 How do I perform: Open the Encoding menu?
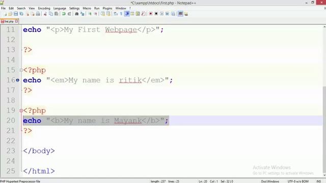pyautogui.click(x=44, y=8)
